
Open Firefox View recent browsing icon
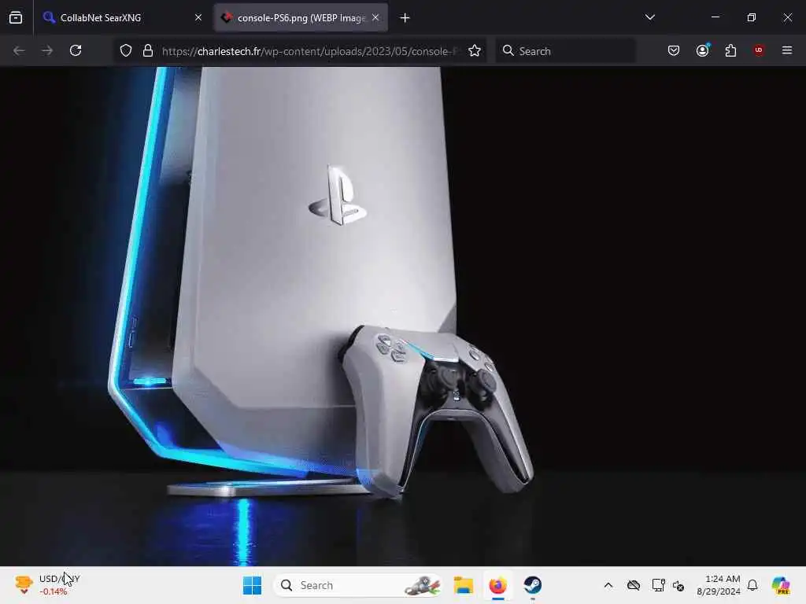point(16,18)
